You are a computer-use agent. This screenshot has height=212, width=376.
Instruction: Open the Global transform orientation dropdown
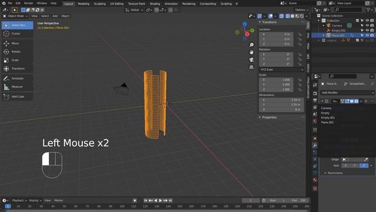[x=135, y=10]
